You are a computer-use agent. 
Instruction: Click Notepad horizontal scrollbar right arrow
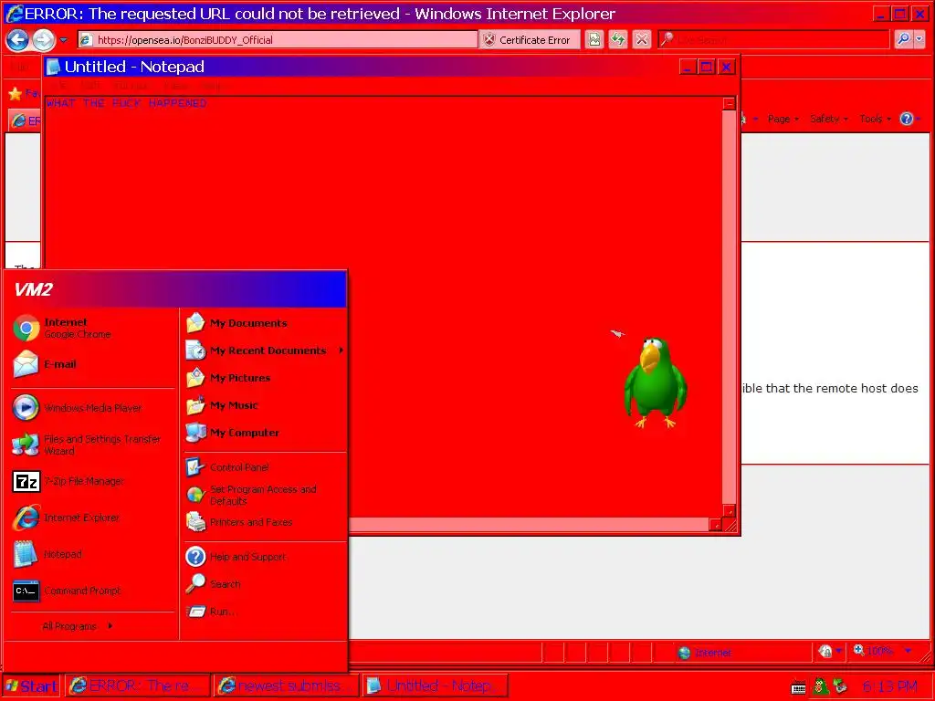coord(715,525)
